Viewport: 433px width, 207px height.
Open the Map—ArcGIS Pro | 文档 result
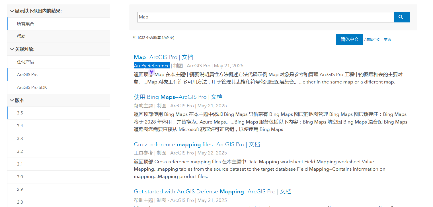pyautogui.click(x=163, y=57)
